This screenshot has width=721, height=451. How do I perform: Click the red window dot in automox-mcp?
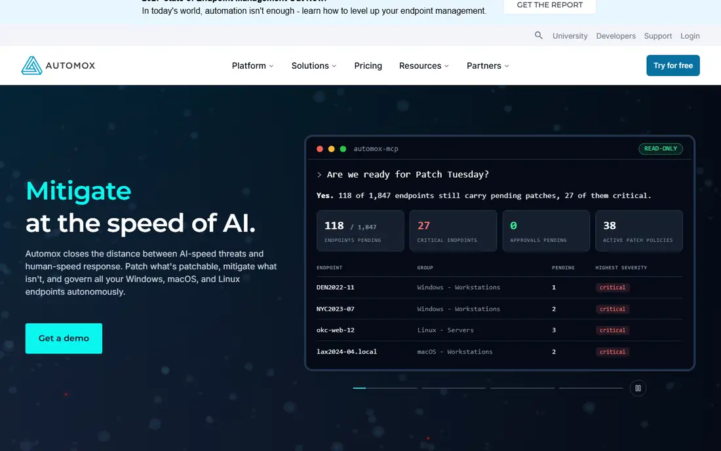320,149
